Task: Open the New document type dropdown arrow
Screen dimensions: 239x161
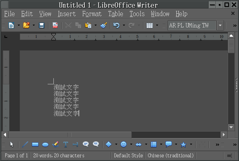Action: (19, 25)
